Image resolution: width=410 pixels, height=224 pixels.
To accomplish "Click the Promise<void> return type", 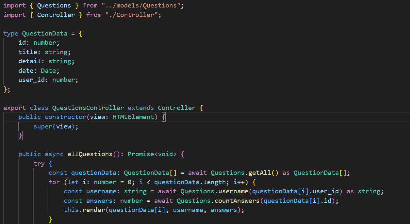I will [151, 154].
